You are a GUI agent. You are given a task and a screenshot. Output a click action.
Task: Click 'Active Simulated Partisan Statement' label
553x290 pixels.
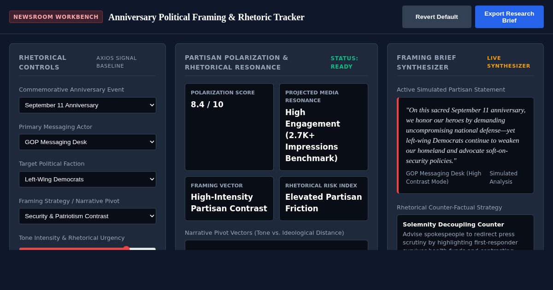coord(451,90)
